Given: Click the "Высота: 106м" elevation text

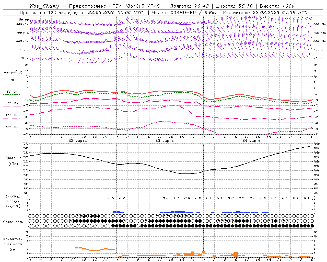Looking at the screenshot, I should pos(277,6).
